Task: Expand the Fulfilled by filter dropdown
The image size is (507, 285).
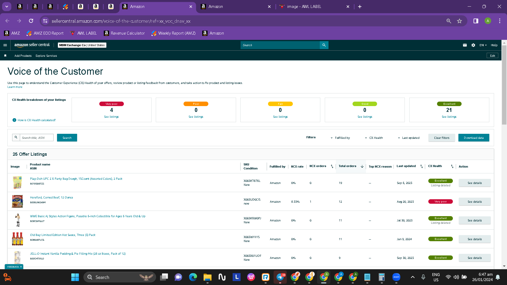Action: click(340, 138)
